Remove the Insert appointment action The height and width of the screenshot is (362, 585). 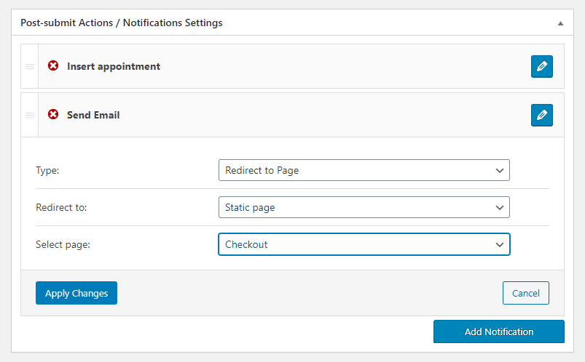tap(53, 66)
